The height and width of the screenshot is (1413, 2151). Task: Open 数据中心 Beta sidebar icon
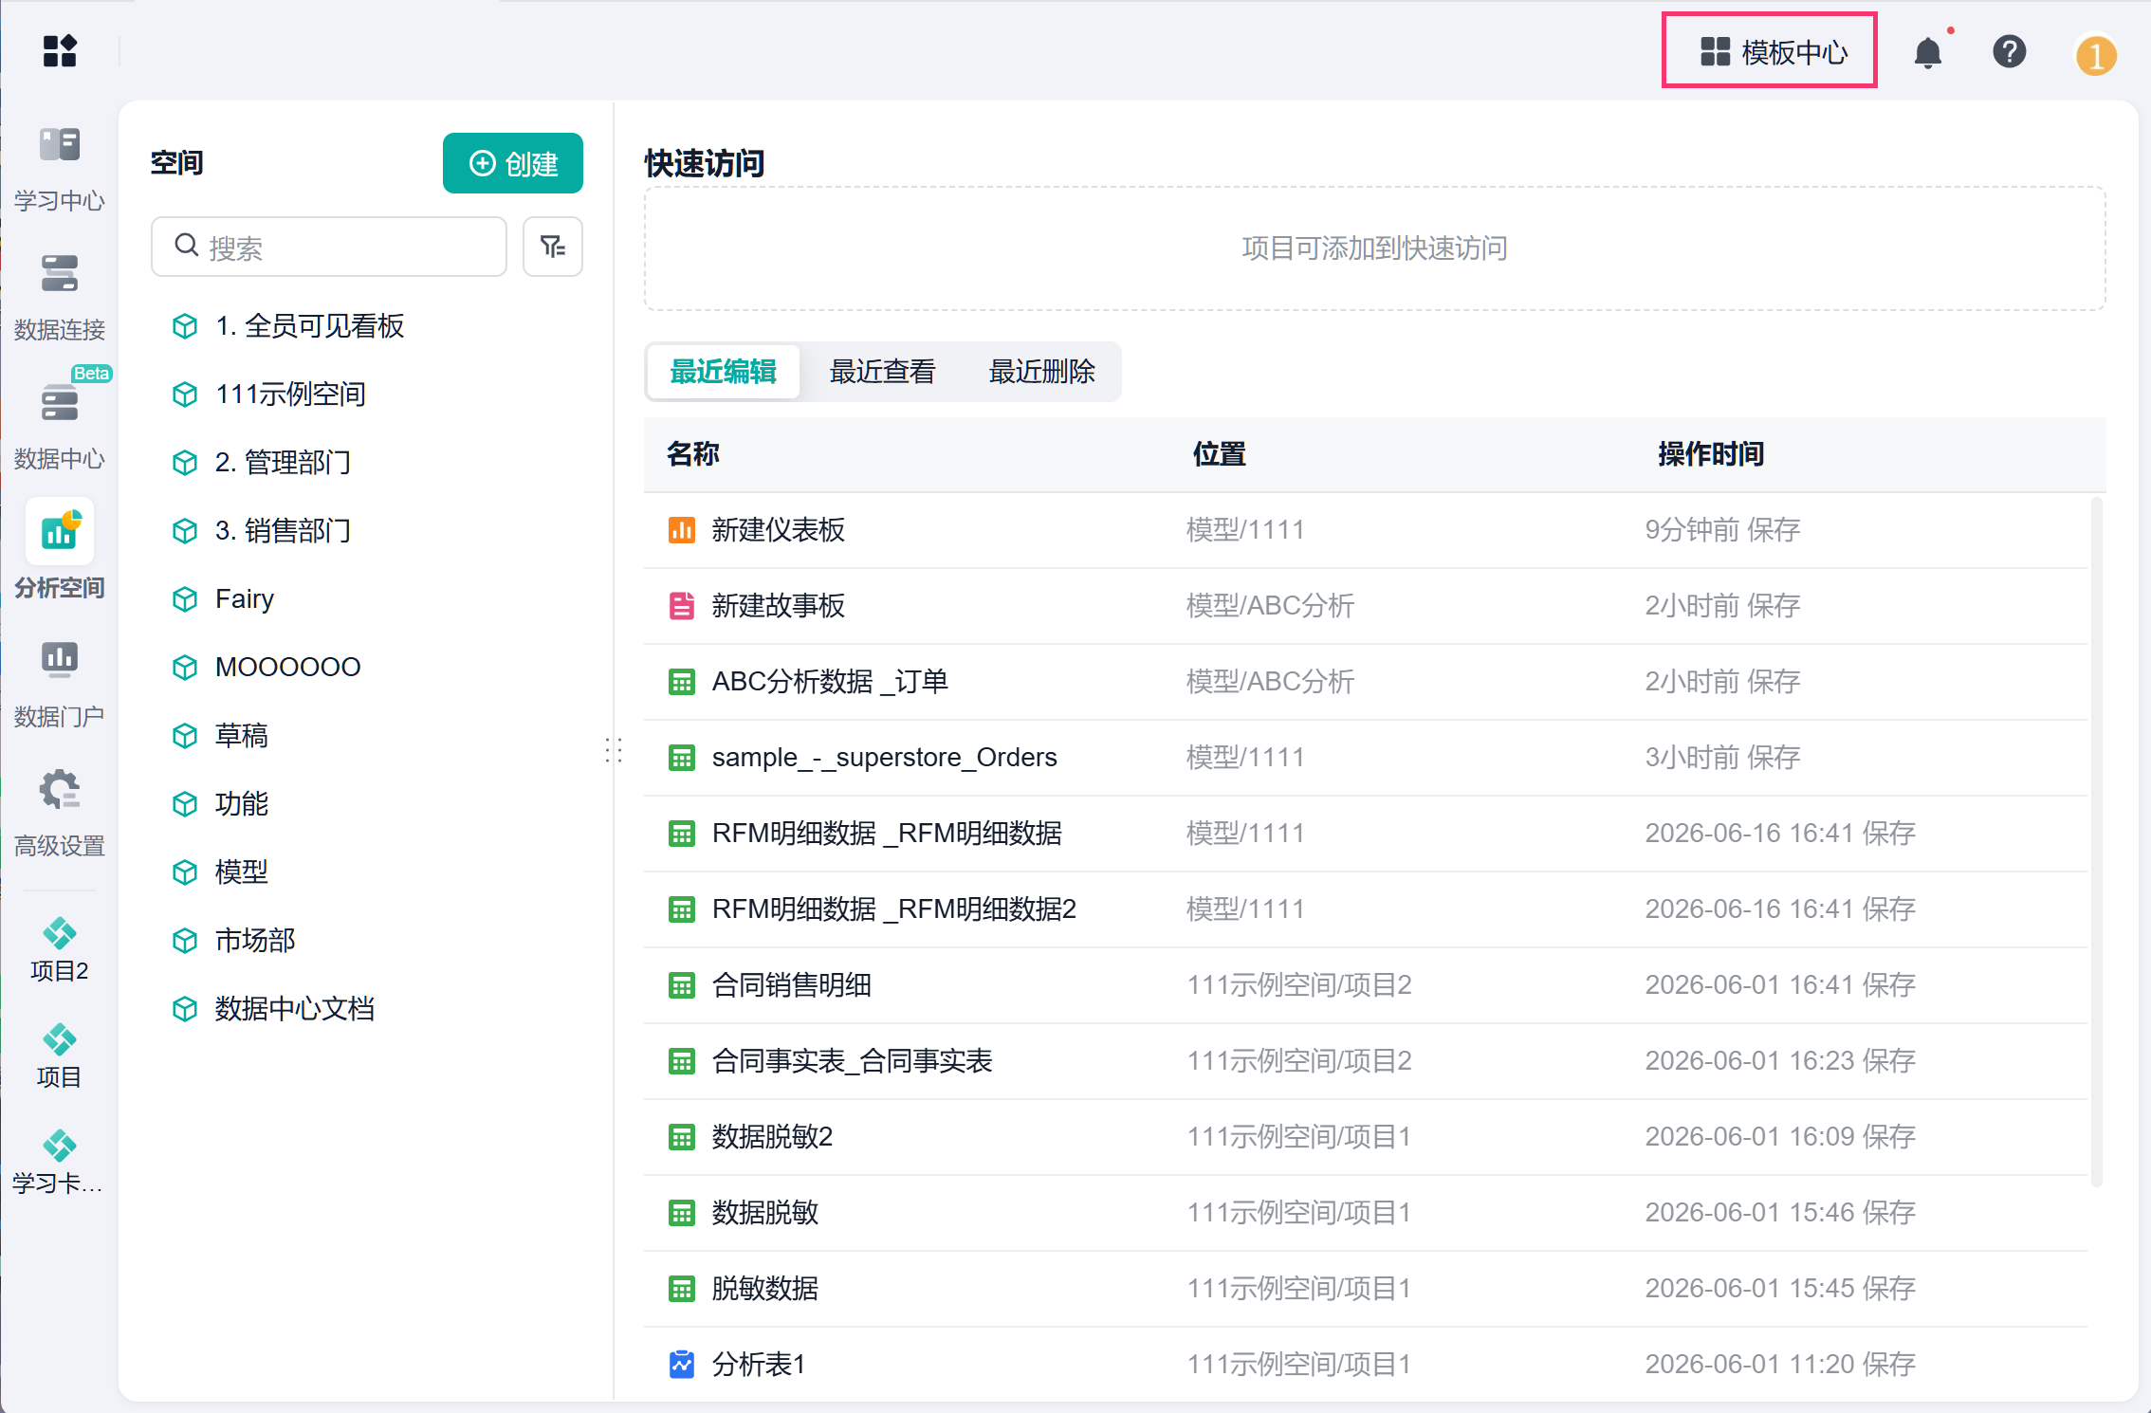tap(60, 417)
